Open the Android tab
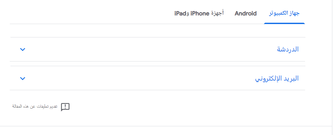This screenshot has height=135, width=333. coord(246,14)
